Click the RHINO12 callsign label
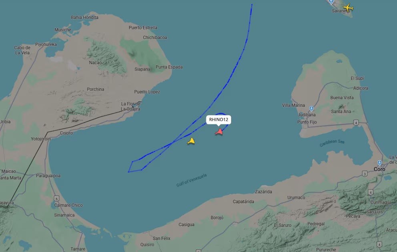Image resolution: width=397 pixels, height=252 pixels. click(219, 120)
